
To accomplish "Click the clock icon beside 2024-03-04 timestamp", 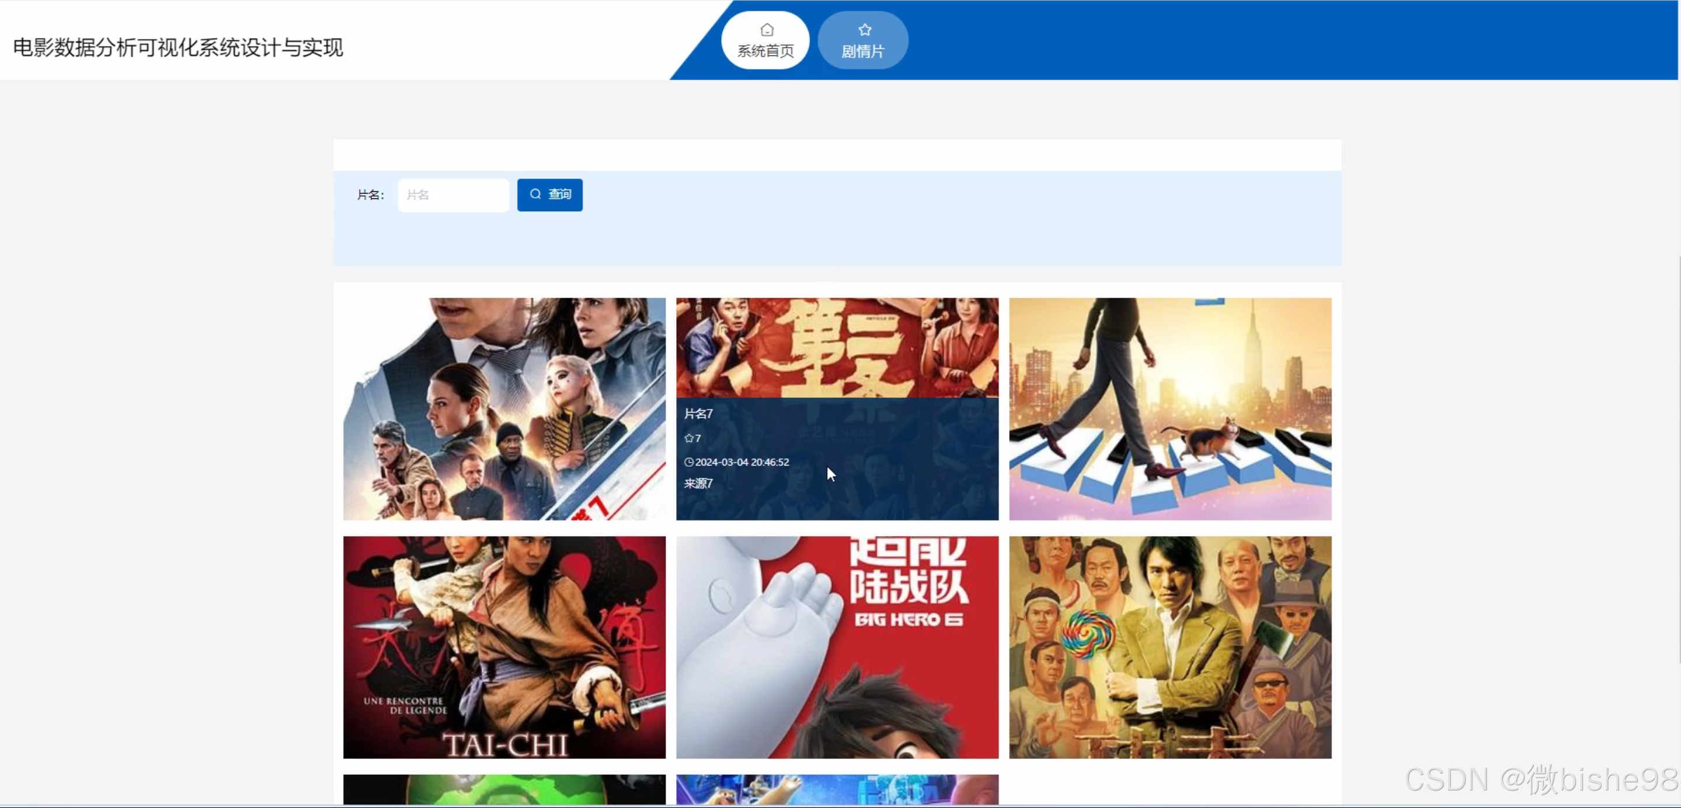I will [688, 461].
